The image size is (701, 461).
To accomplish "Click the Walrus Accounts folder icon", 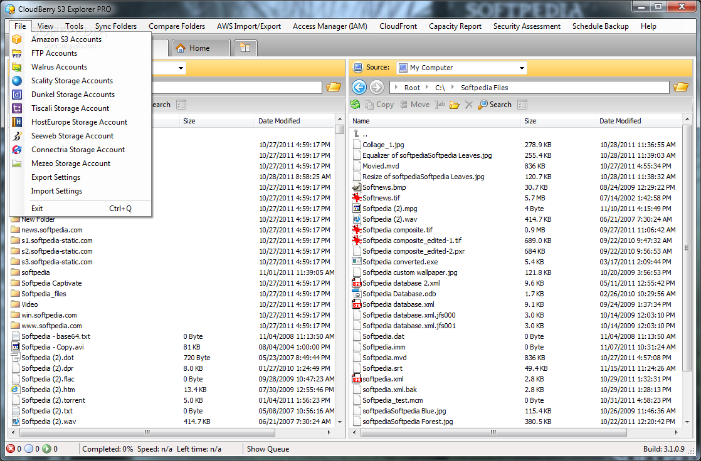I will point(16,68).
